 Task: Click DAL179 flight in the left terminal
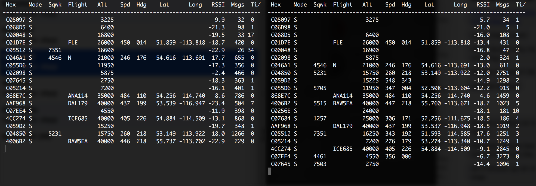[x=78, y=103]
